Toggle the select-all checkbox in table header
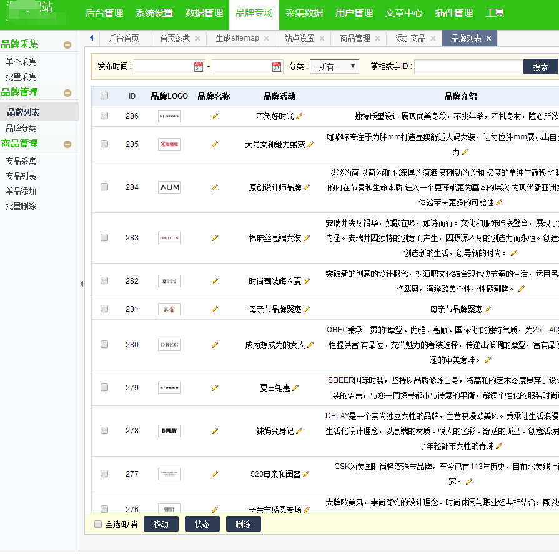 pyautogui.click(x=103, y=95)
